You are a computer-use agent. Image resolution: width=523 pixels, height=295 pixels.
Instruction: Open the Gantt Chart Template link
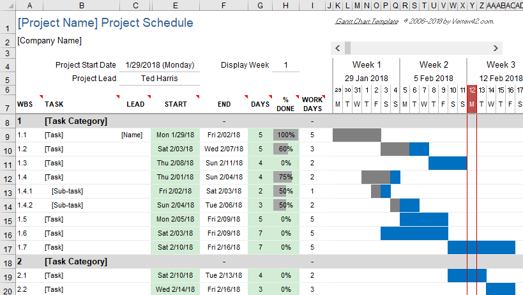point(367,21)
